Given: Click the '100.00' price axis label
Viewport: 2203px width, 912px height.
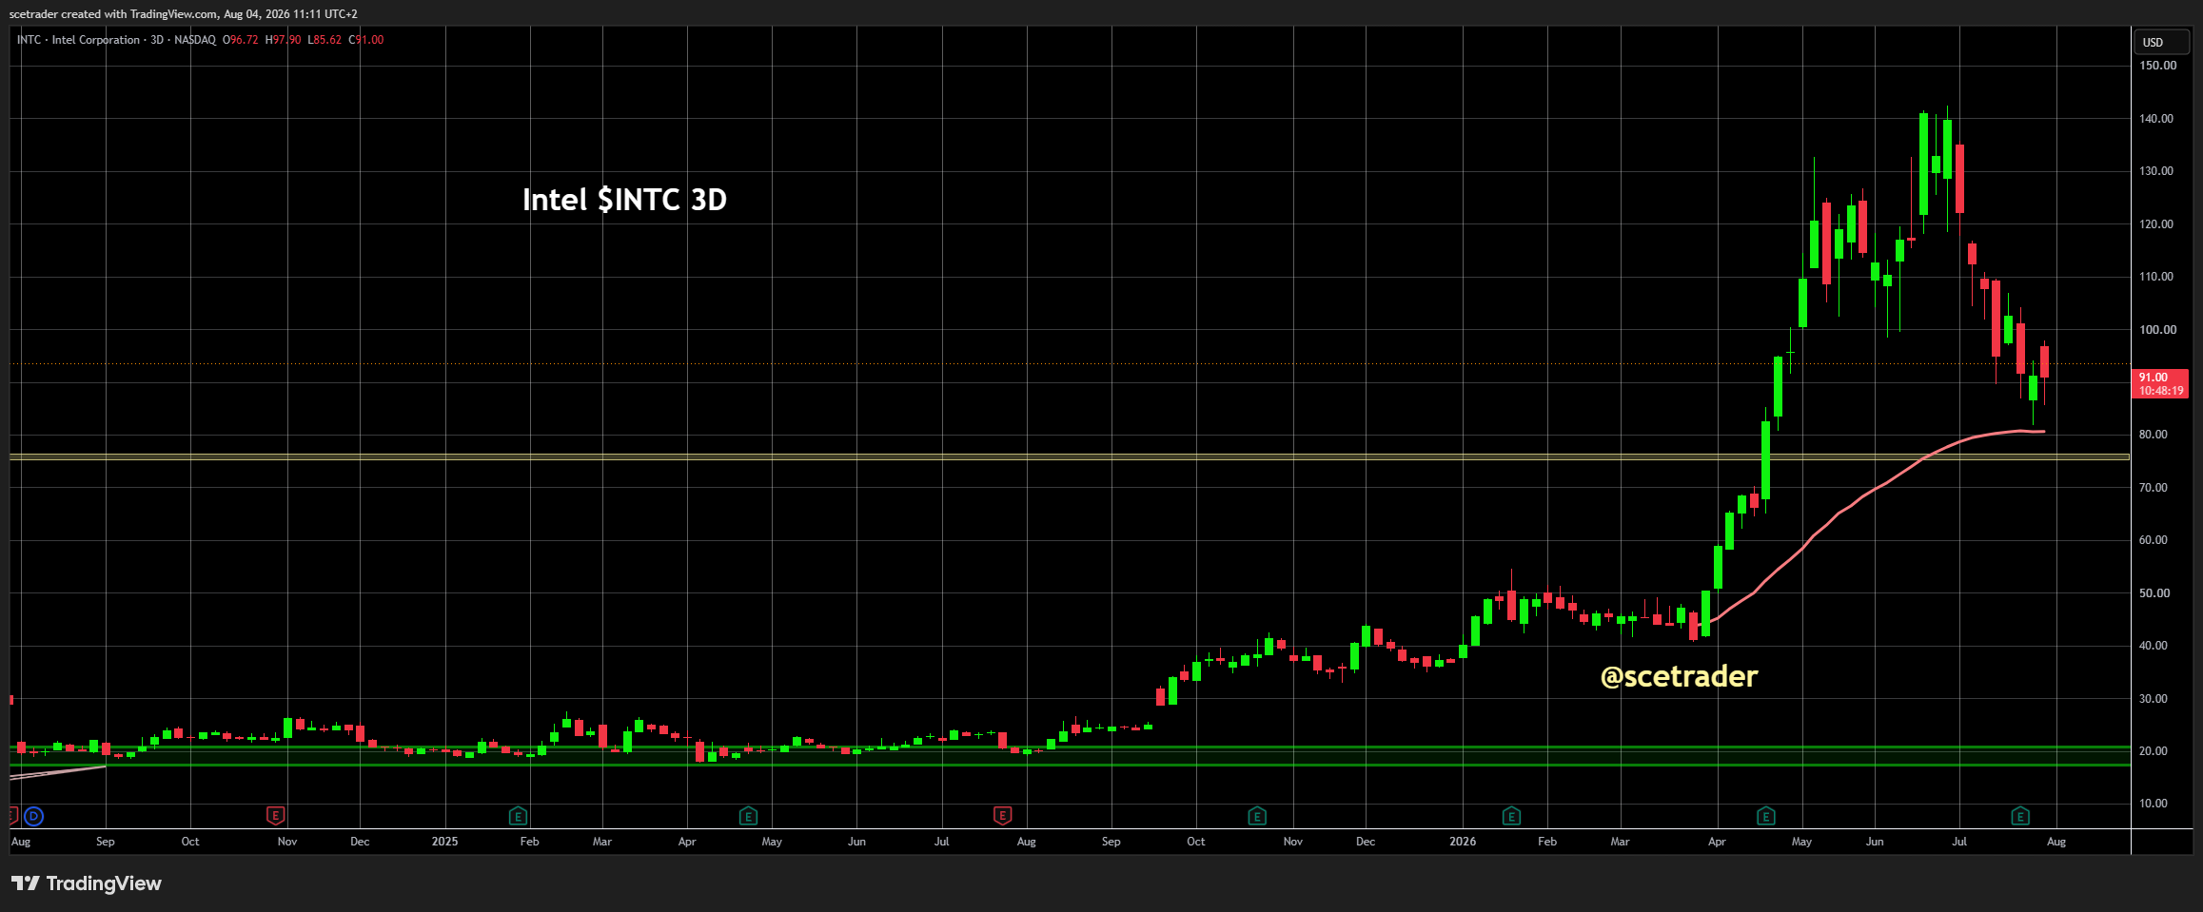Looking at the screenshot, I should pos(2157,330).
